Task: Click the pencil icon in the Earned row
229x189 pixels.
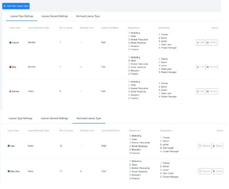Action: click(198, 91)
